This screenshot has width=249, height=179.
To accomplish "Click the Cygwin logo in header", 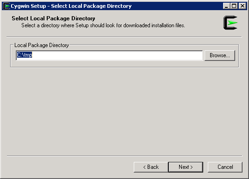I will [230, 23].
